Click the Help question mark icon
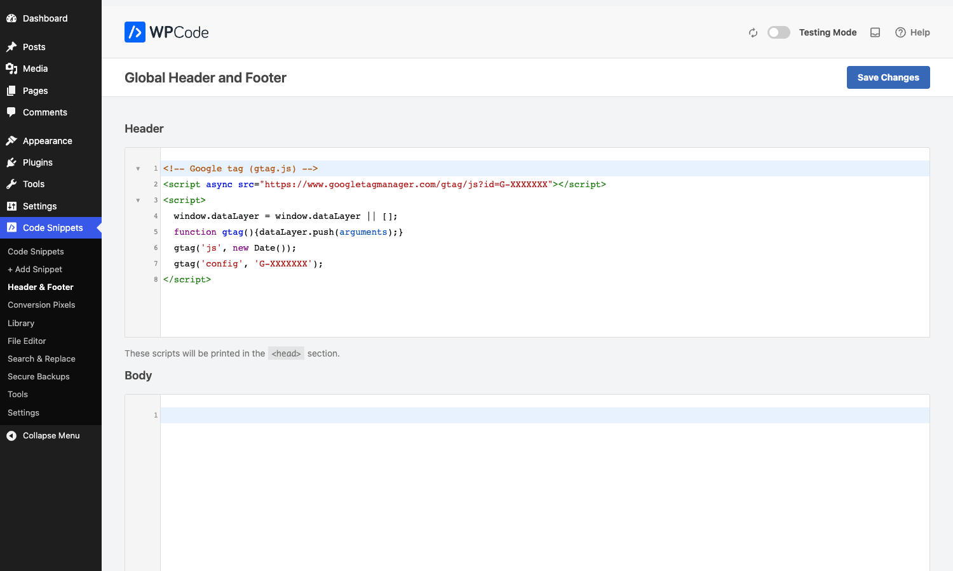The width and height of the screenshot is (953, 571). [x=900, y=32]
